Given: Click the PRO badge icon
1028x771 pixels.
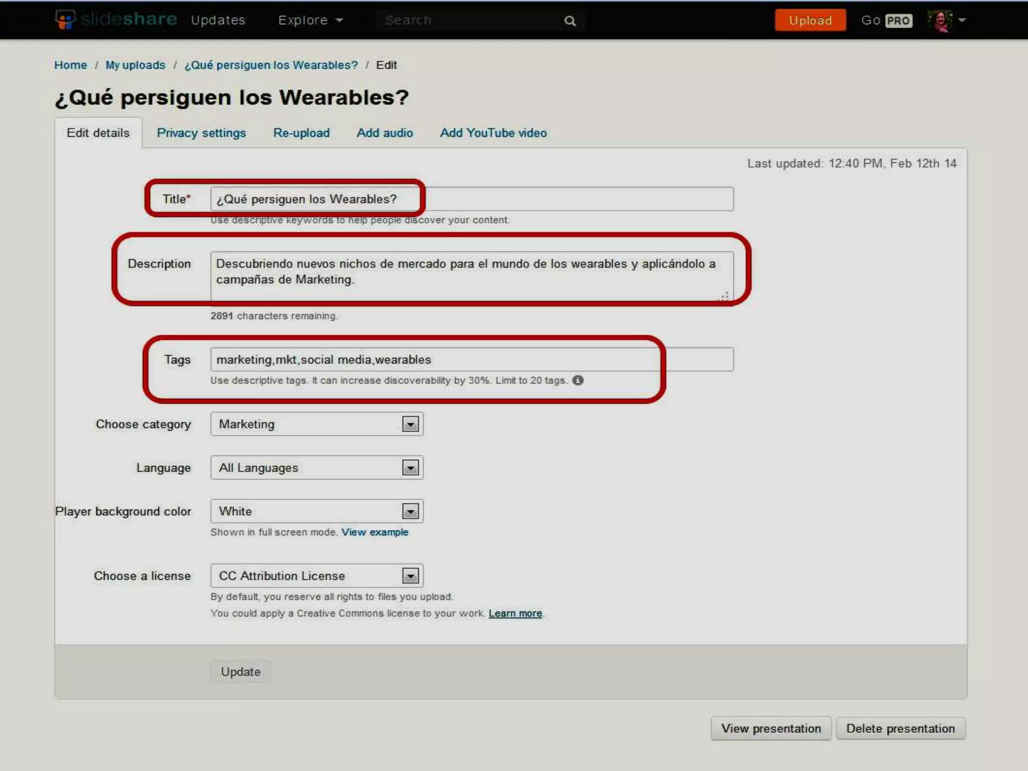Looking at the screenshot, I should tap(898, 21).
